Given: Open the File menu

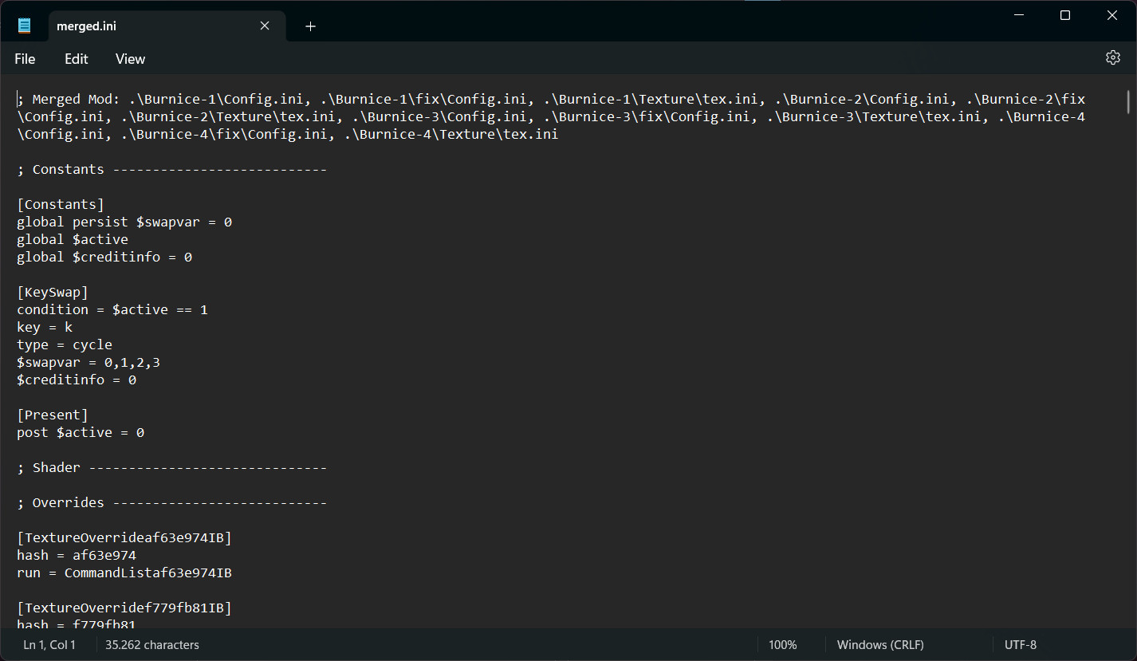Looking at the screenshot, I should coord(24,58).
